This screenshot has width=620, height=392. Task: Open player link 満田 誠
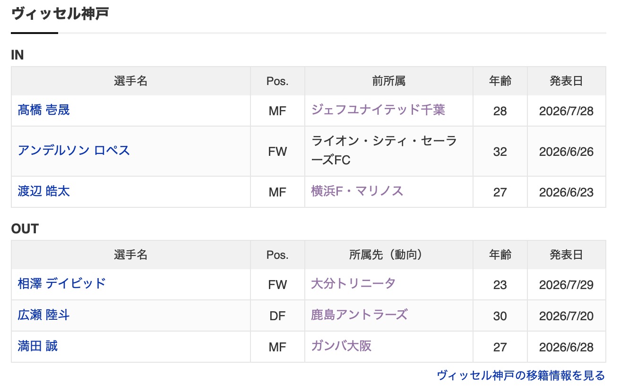pyautogui.click(x=38, y=346)
